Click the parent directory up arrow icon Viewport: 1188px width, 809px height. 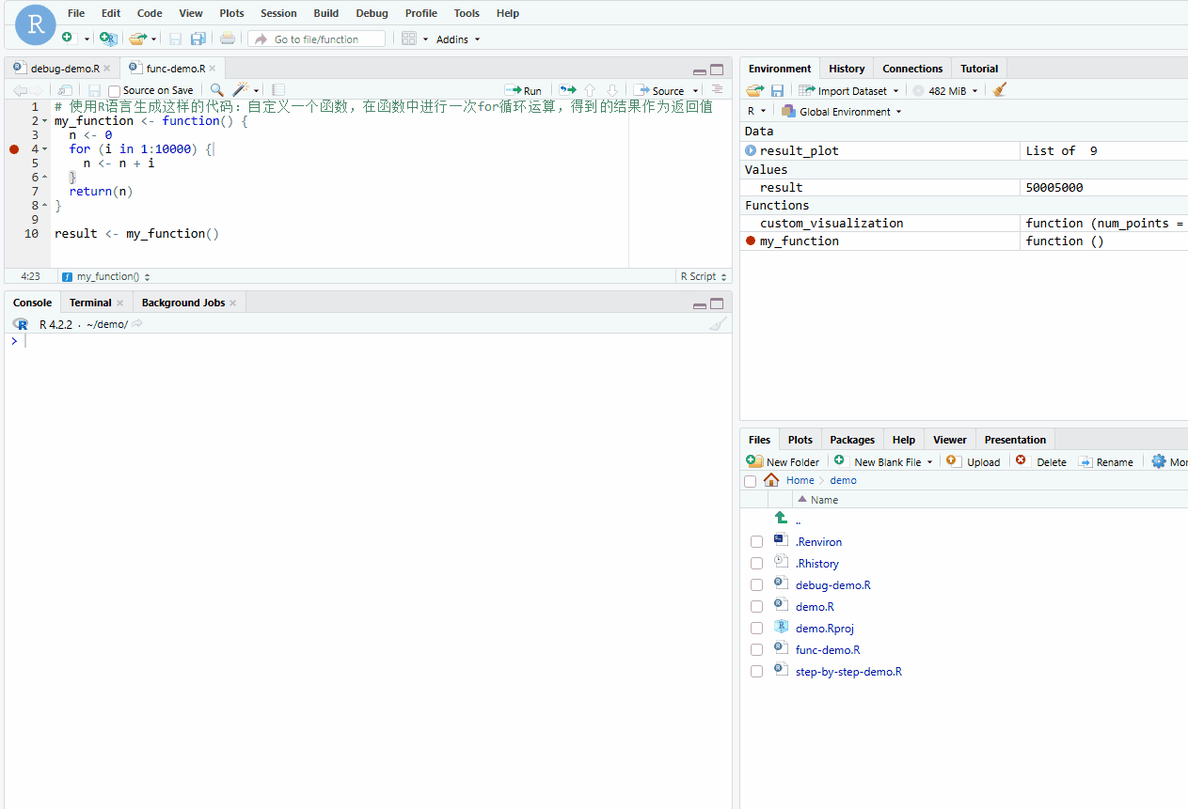click(x=781, y=519)
